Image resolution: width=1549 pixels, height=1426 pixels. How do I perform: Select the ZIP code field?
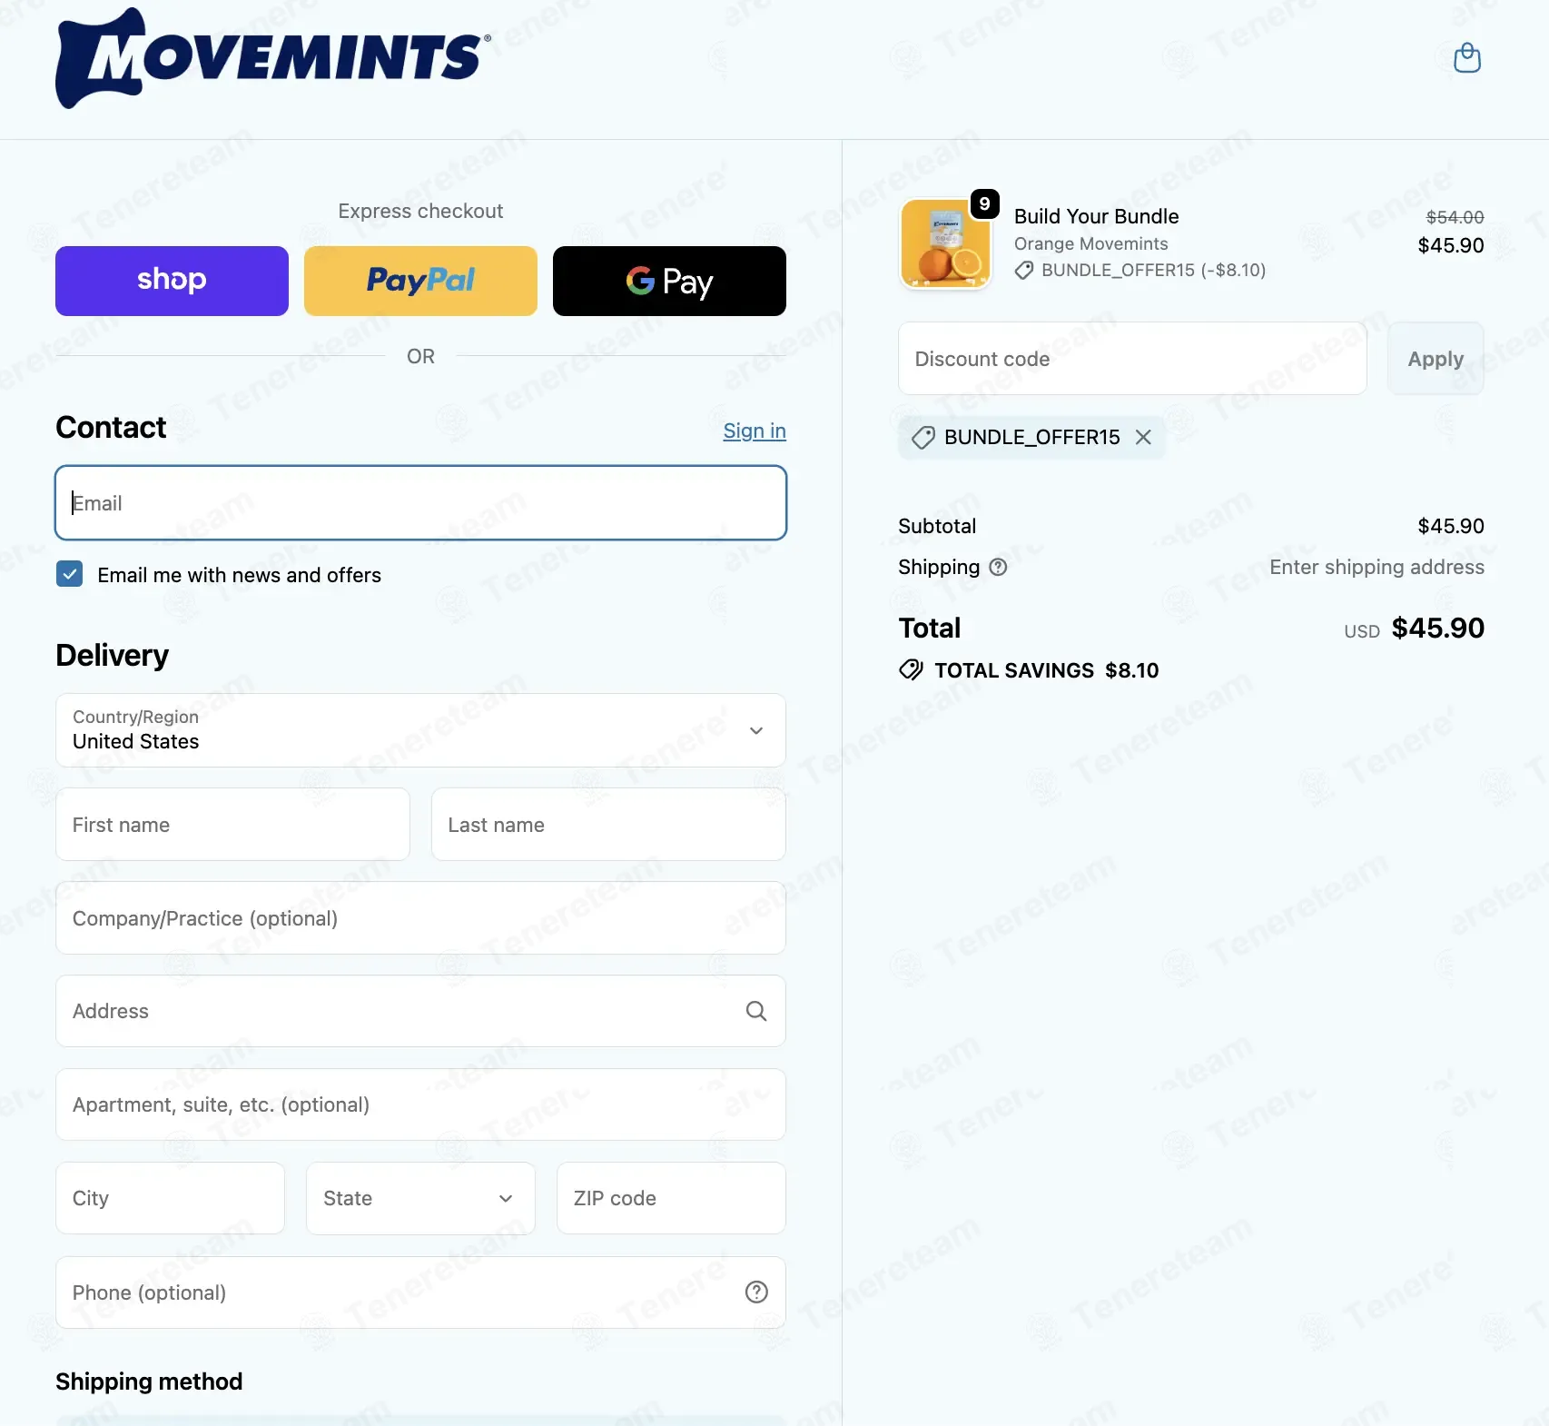click(x=671, y=1198)
